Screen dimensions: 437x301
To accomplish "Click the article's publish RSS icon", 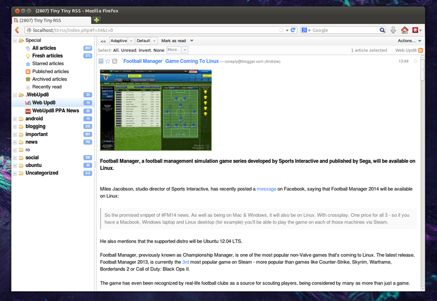I will click(115, 61).
